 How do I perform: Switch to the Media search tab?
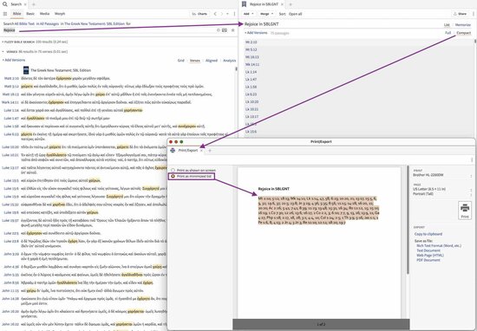44,14
